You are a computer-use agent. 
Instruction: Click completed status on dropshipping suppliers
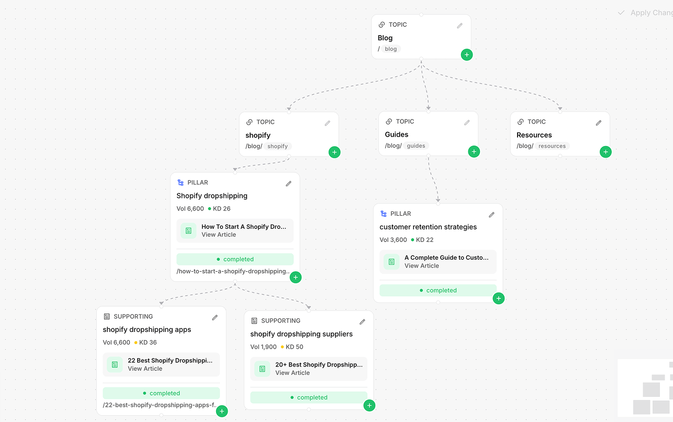pyautogui.click(x=309, y=397)
